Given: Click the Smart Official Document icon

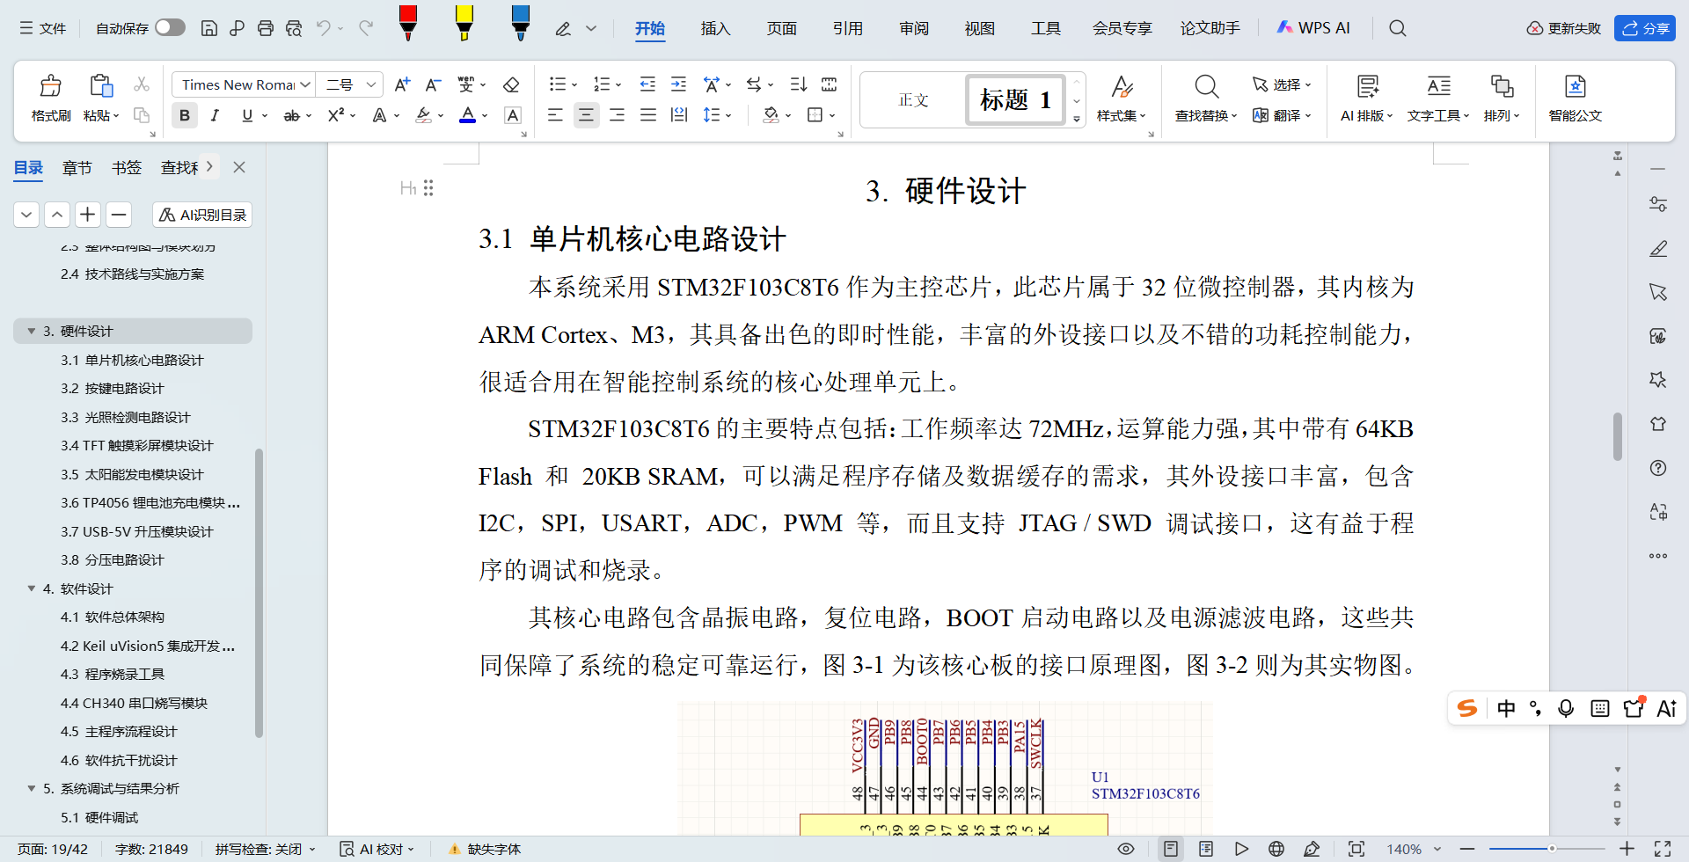Looking at the screenshot, I should tap(1575, 86).
